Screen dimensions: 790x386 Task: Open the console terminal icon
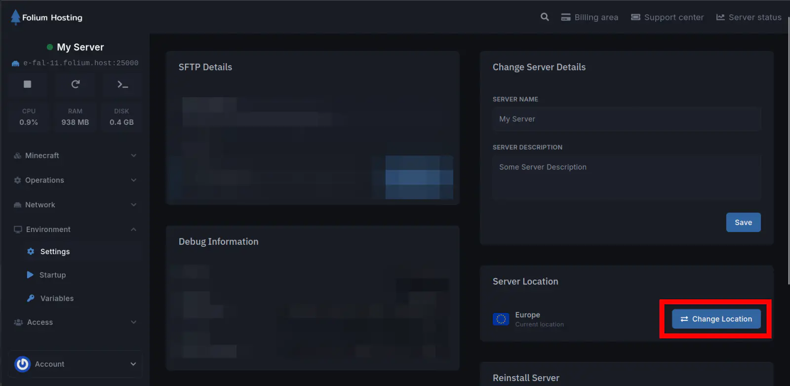pos(123,84)
